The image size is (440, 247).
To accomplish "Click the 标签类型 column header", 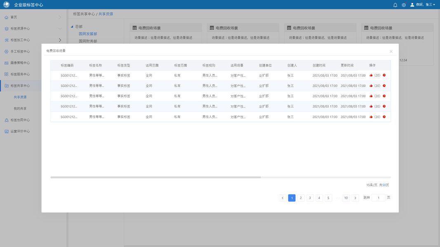I will click(x=124, y=65).
